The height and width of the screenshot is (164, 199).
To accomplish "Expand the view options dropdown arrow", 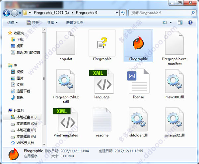I will 171,23.
